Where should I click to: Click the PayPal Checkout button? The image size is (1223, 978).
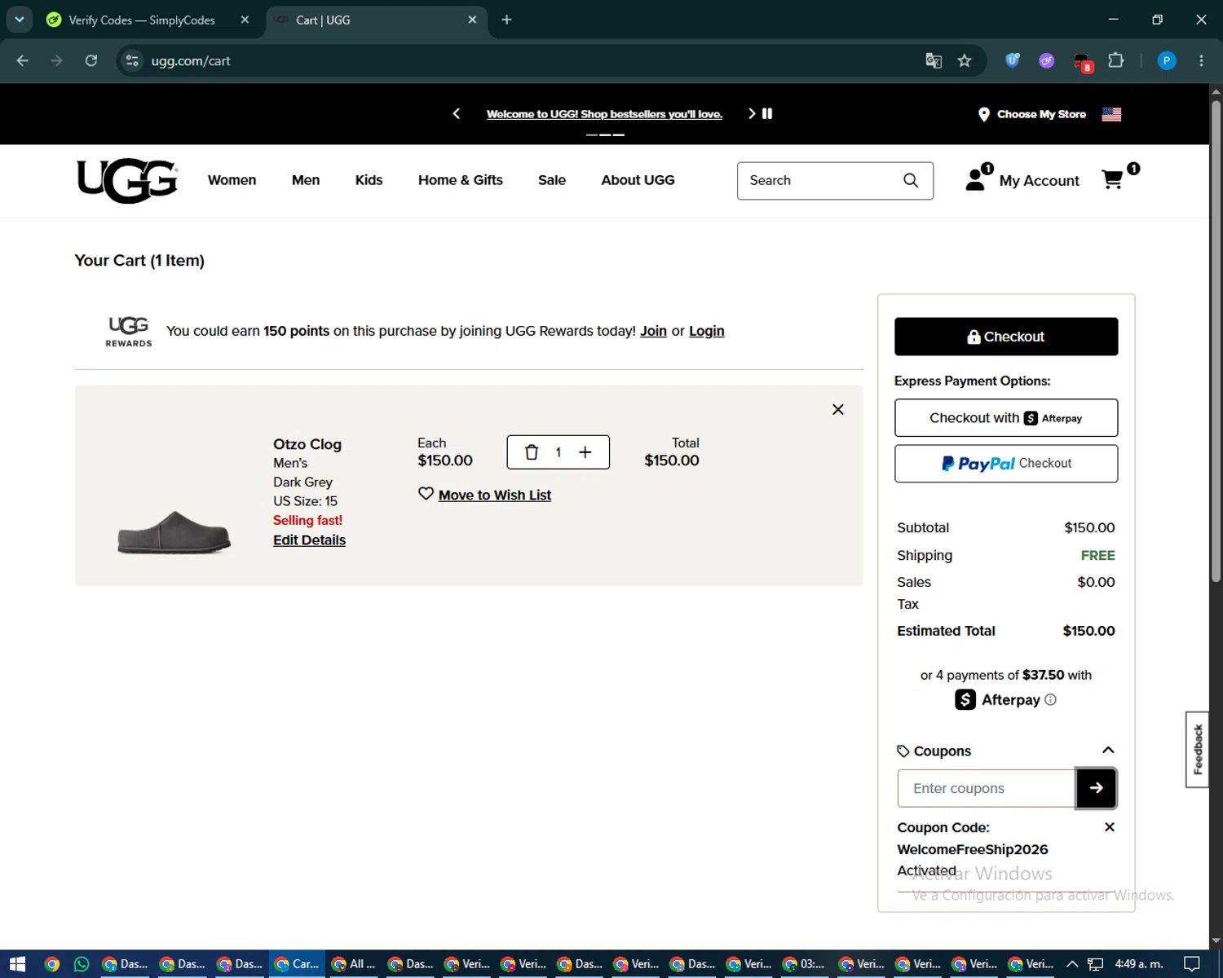click(1006, 463)
